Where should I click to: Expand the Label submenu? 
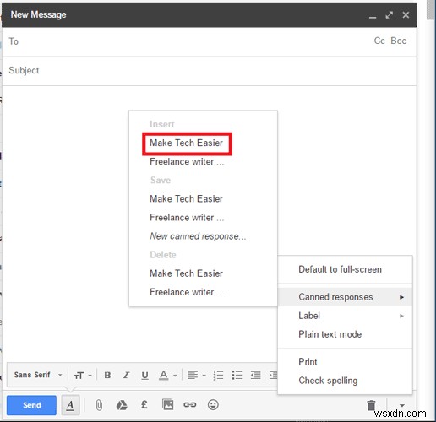click(x=345, y=316)
